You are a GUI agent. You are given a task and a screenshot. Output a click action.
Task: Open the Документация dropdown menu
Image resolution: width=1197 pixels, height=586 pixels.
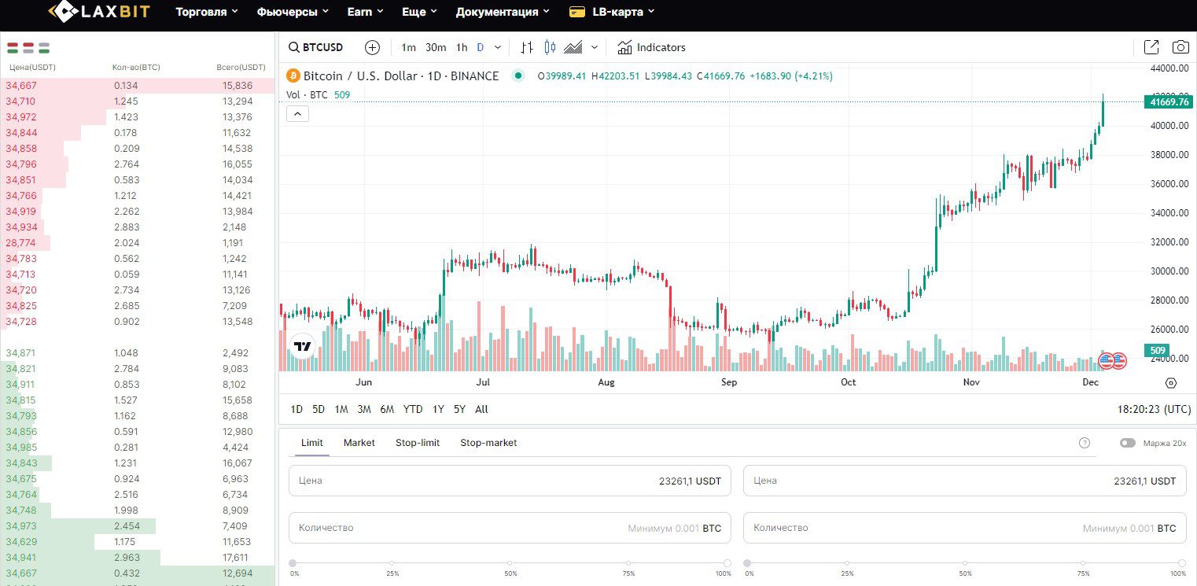coord(503,12)
